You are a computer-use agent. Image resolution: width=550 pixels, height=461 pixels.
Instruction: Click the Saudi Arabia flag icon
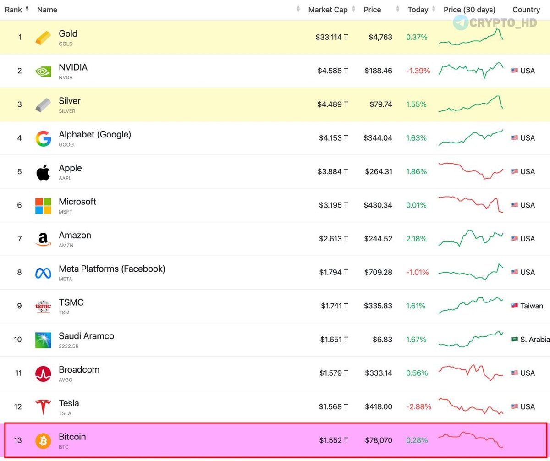point(514,340)
